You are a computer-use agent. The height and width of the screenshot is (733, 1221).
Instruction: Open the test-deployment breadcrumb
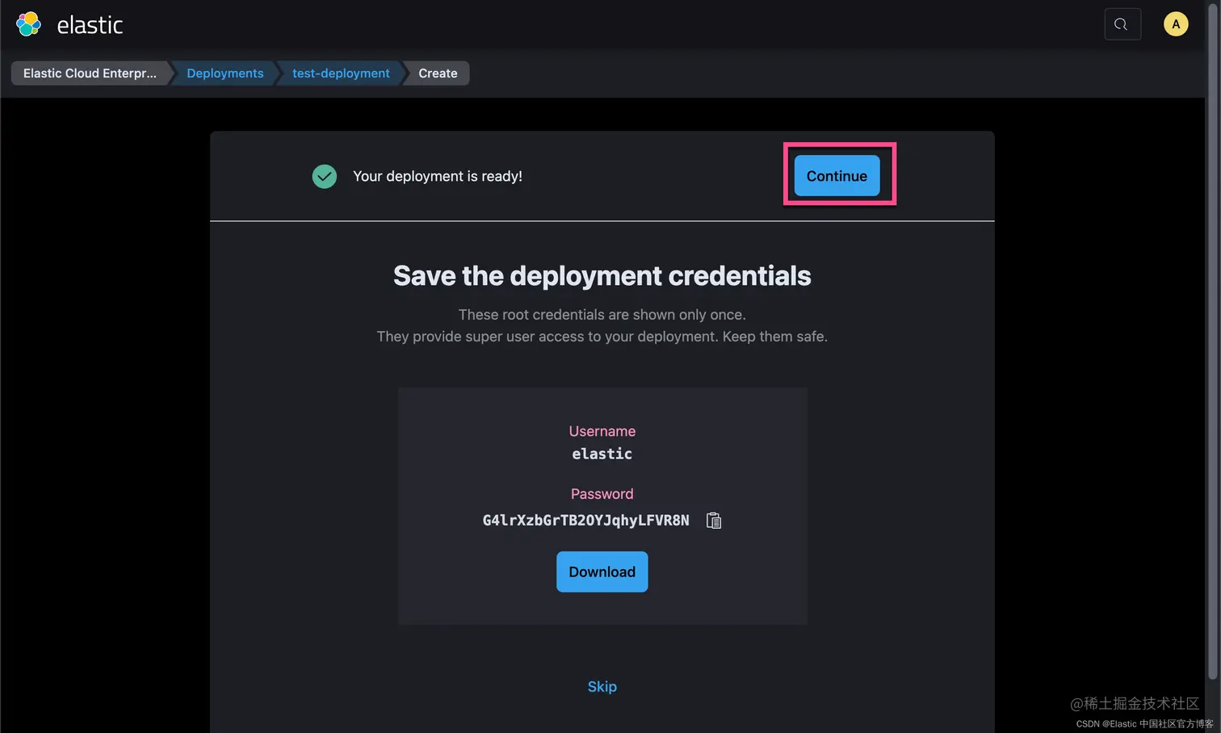pos(341,73)
